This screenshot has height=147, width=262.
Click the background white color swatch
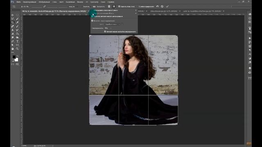[16, 60]
